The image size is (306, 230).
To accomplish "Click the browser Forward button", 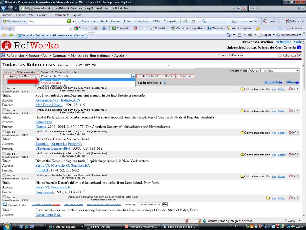I will pyautogui.click(x=10, y=8).
